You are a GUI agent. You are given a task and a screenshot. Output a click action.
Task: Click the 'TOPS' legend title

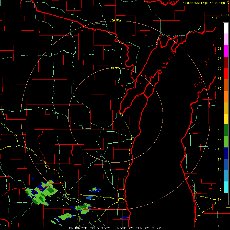click(225, 15)
